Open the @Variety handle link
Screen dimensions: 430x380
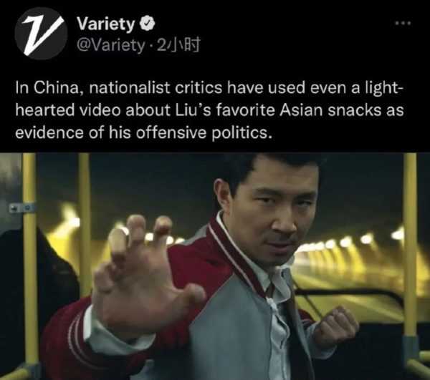[x=110, y=44]
